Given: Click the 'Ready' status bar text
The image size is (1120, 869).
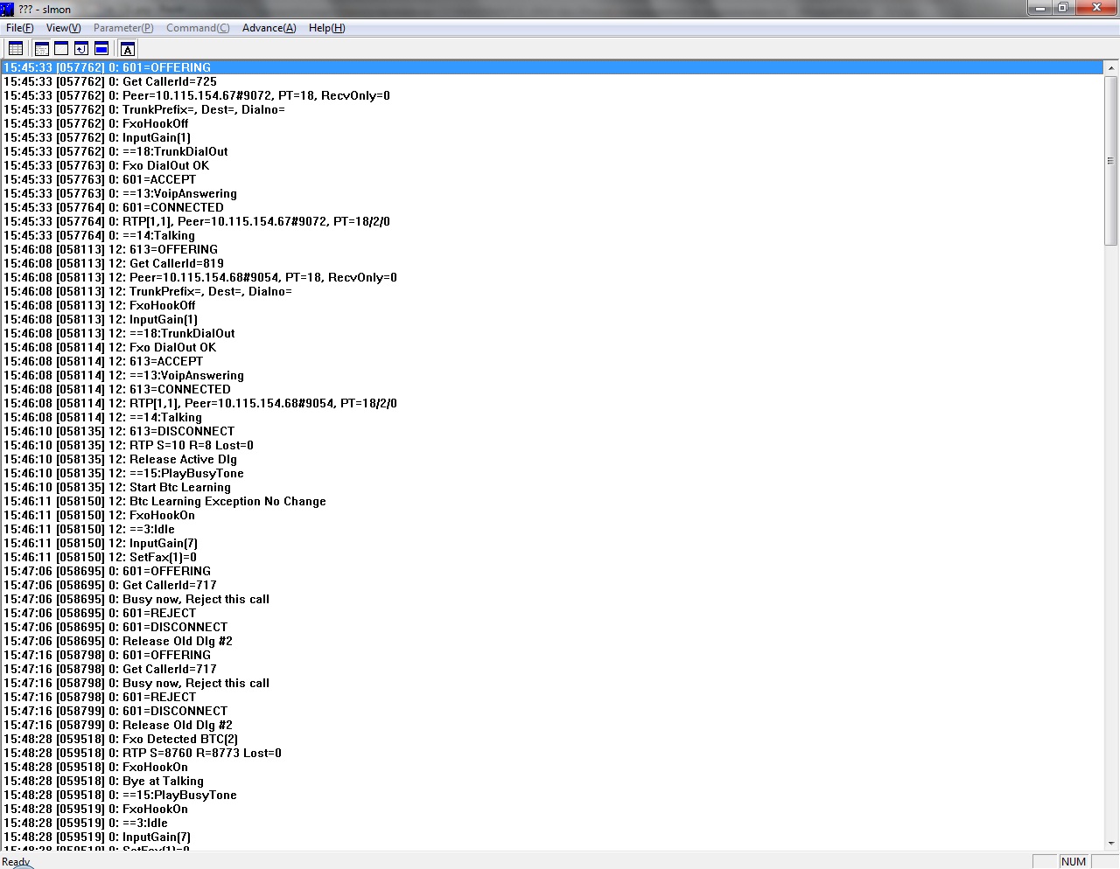Looking at the screenshot, I should tap(16, 862).
